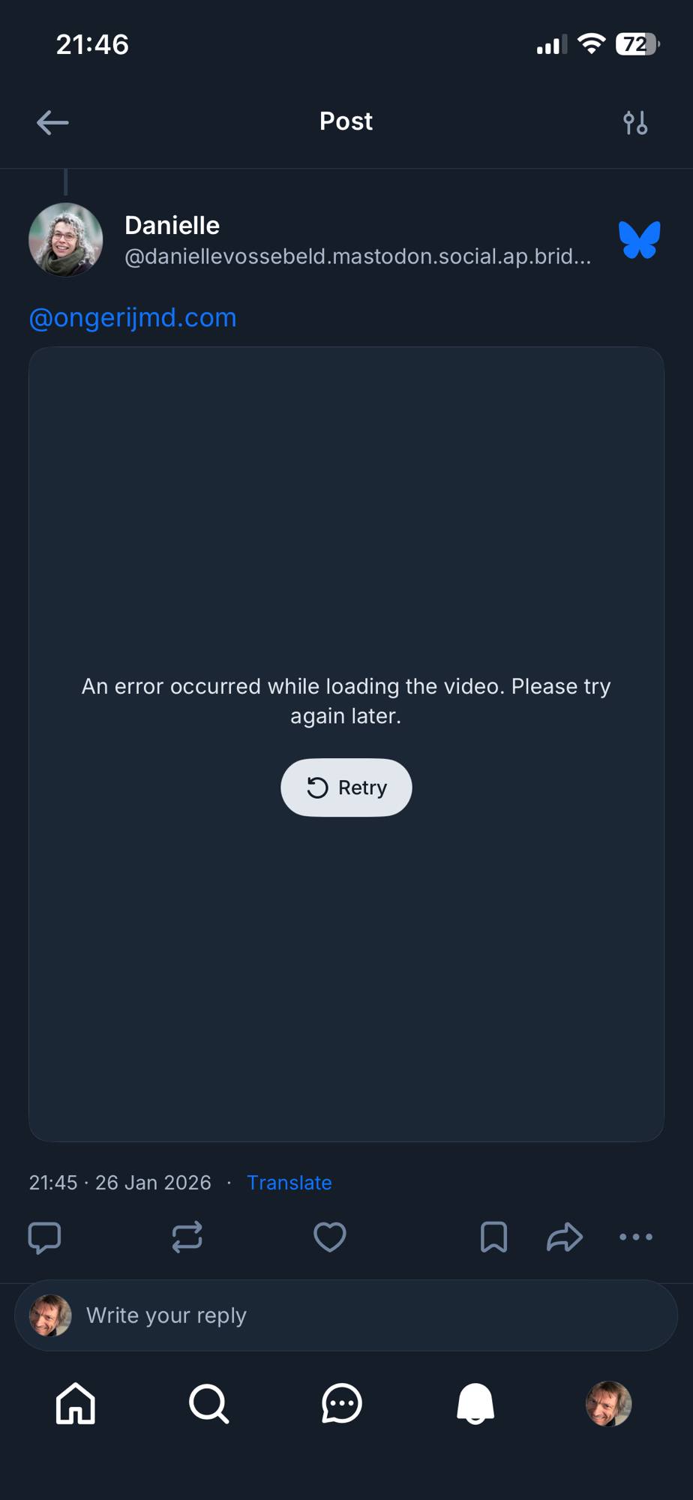This screenshot has width=693, height=1500.
Task: Reply using the speech bubble icon
Action: (x=44, y=1237)
